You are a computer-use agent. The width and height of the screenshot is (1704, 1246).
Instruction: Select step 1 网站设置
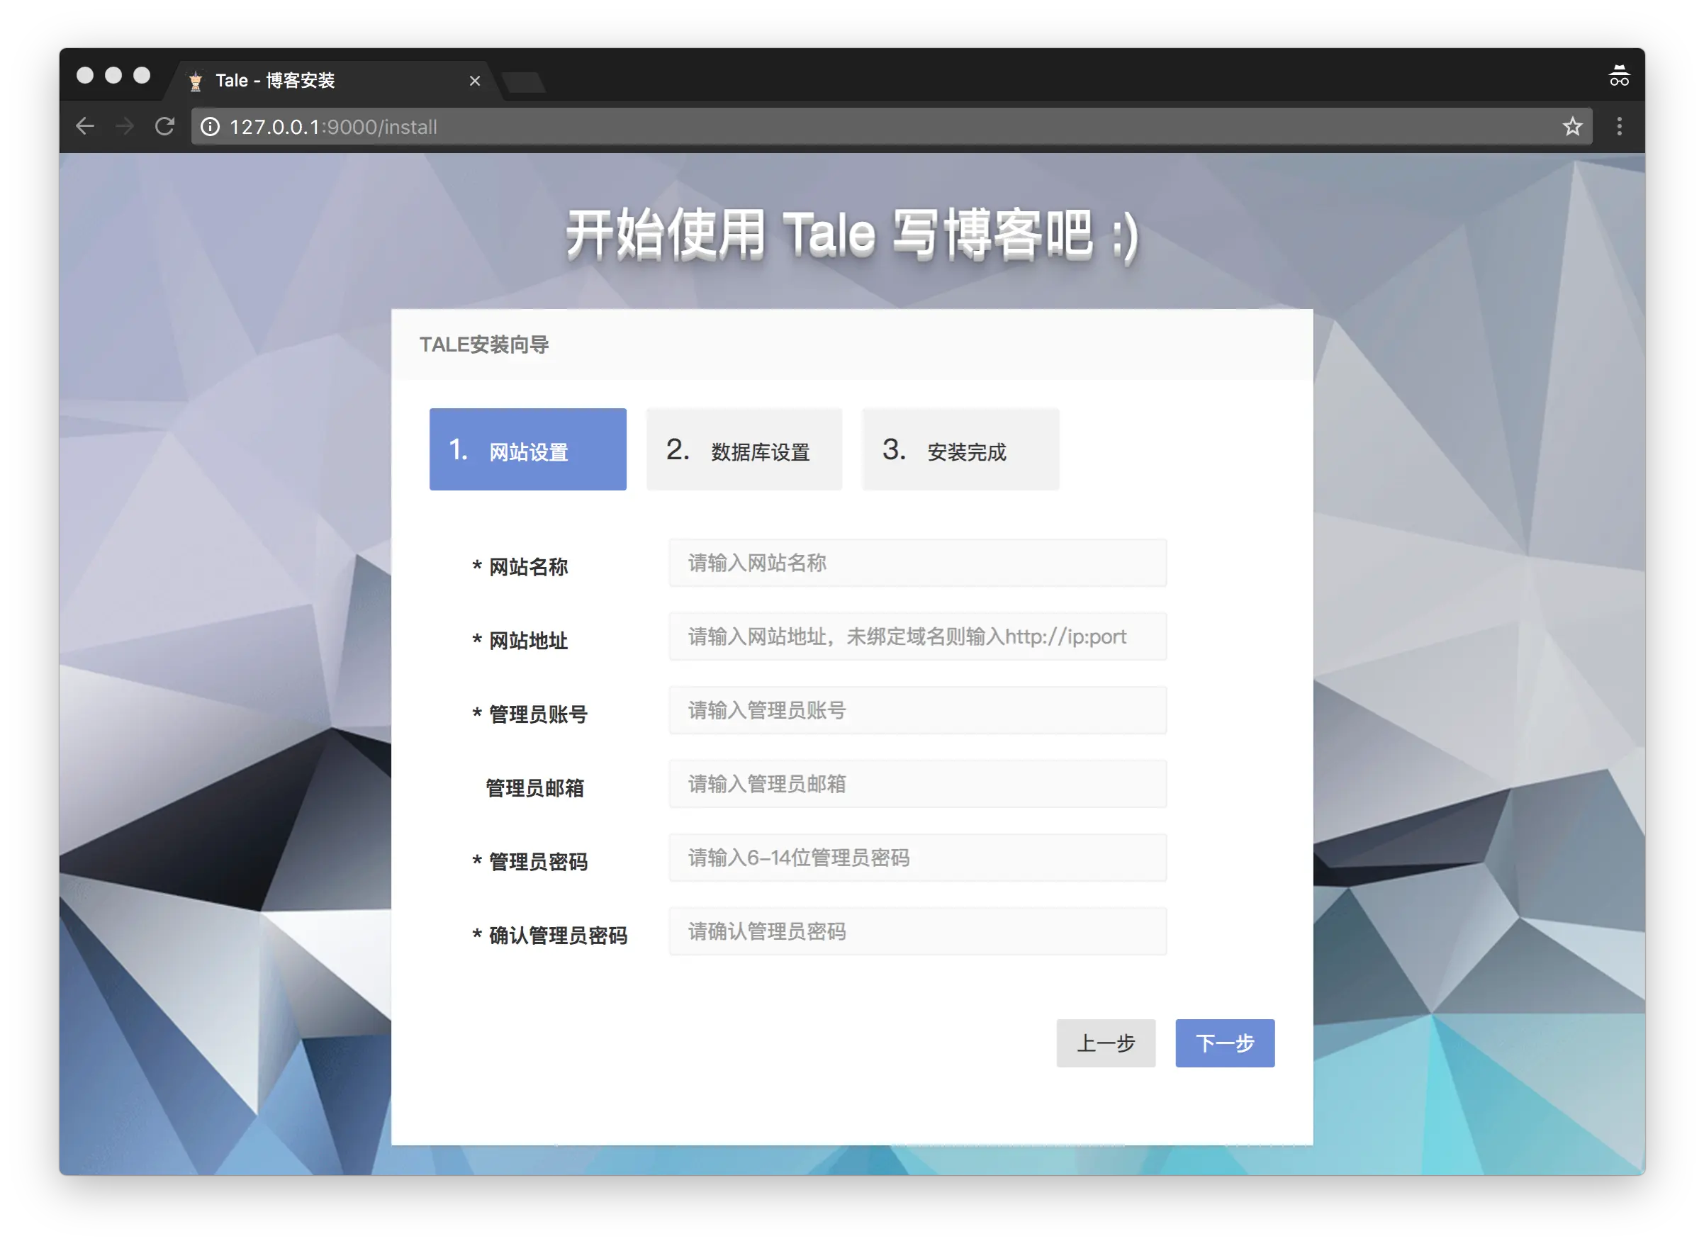coord(527,449)
